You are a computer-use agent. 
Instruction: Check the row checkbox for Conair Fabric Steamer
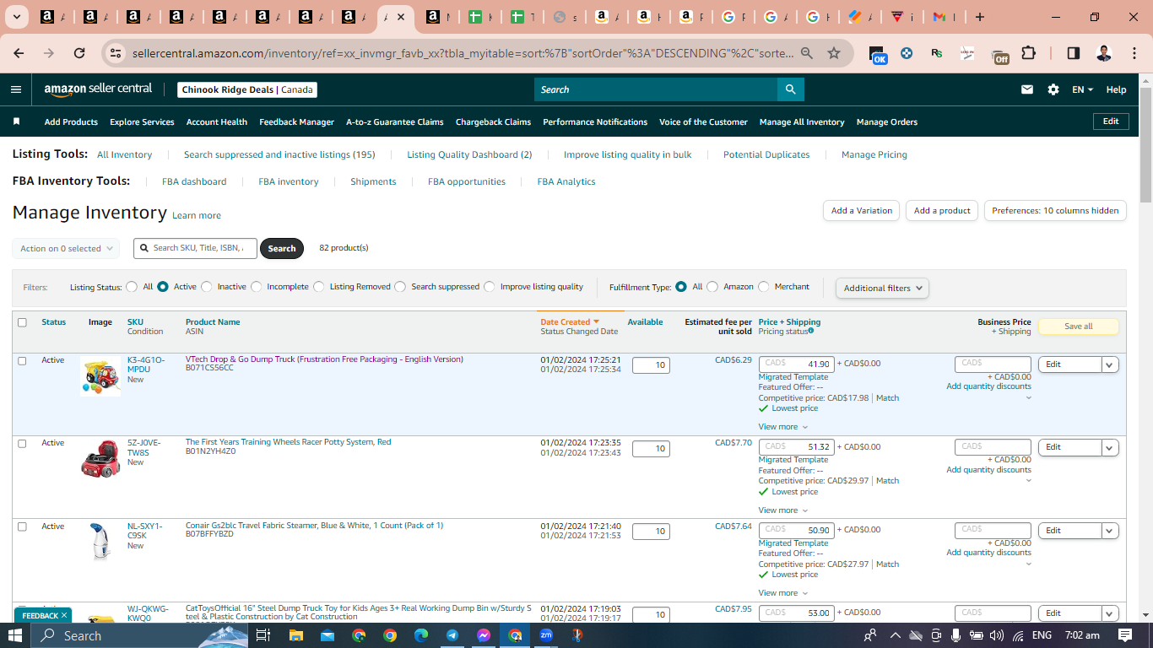coord(22,526)
